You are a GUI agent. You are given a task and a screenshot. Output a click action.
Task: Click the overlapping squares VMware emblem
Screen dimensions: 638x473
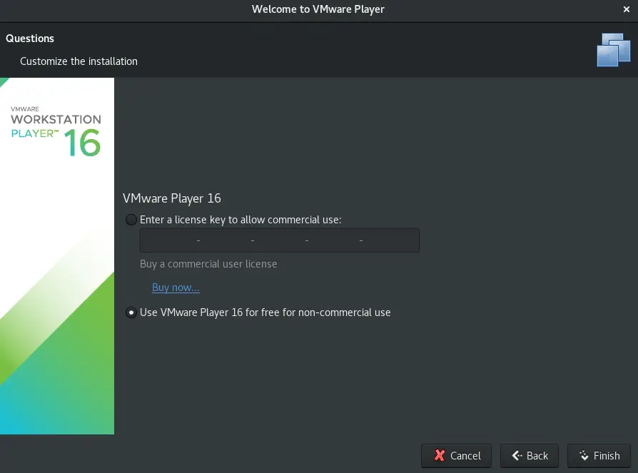(x=612, y=49)
